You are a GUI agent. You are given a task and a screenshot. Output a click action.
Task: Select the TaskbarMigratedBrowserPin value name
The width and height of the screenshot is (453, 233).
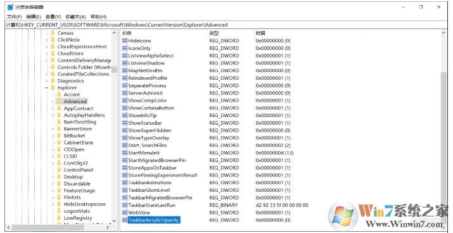(160, 198)
